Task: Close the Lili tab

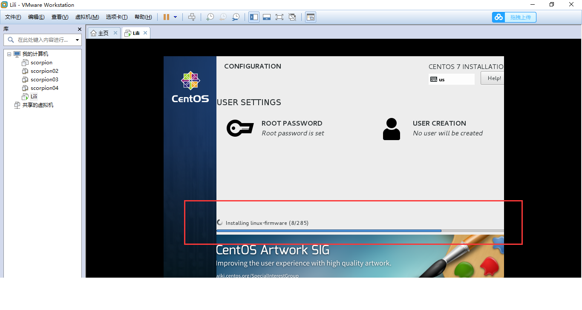Action: click(145, 33)
